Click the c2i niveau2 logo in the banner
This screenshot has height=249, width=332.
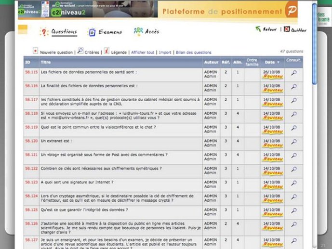68,13
